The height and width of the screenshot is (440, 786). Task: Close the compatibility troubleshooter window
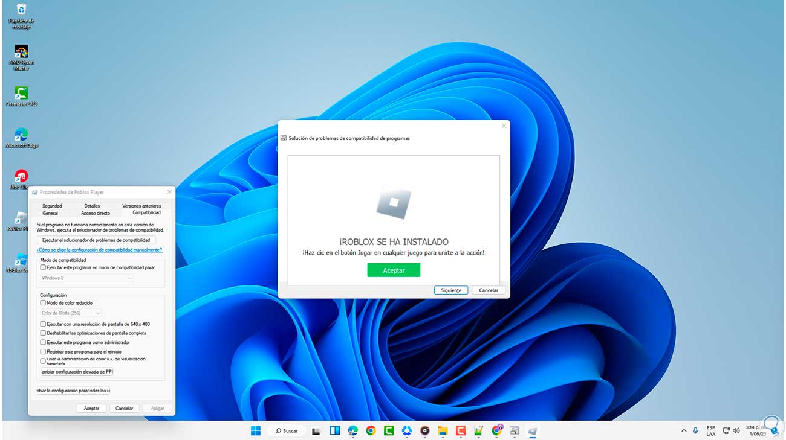(504, 126)
